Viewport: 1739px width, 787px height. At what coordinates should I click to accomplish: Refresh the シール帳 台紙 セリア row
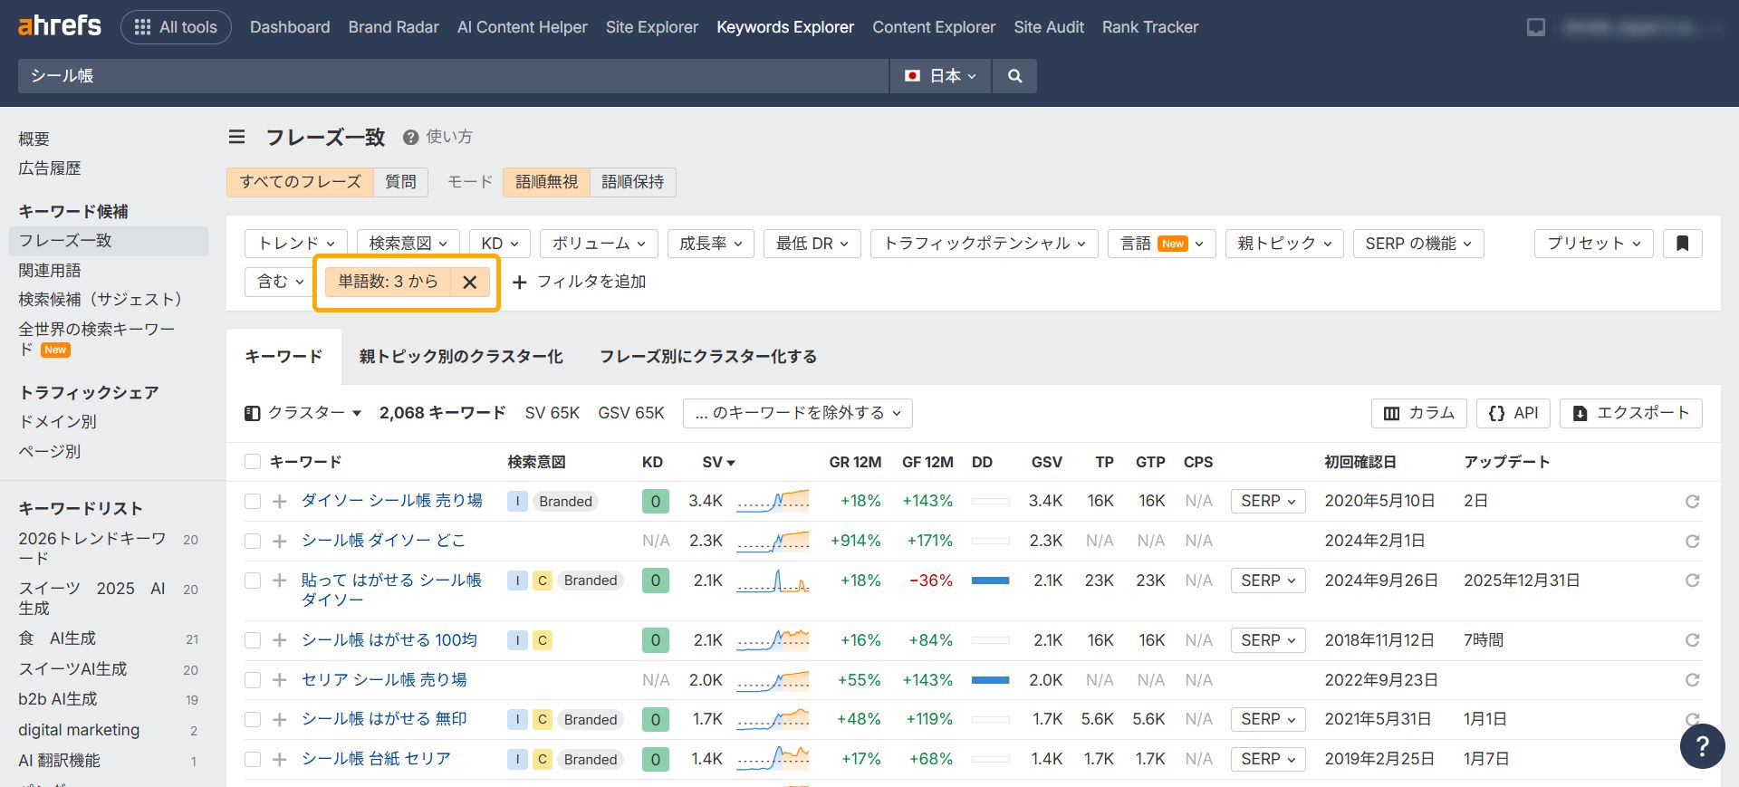click(x=1692, y=760)
